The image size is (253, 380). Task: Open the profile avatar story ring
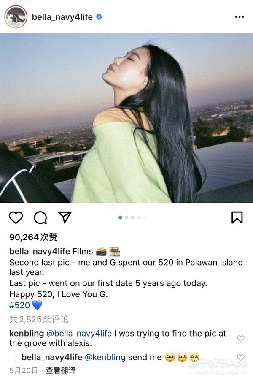[16, 17]
